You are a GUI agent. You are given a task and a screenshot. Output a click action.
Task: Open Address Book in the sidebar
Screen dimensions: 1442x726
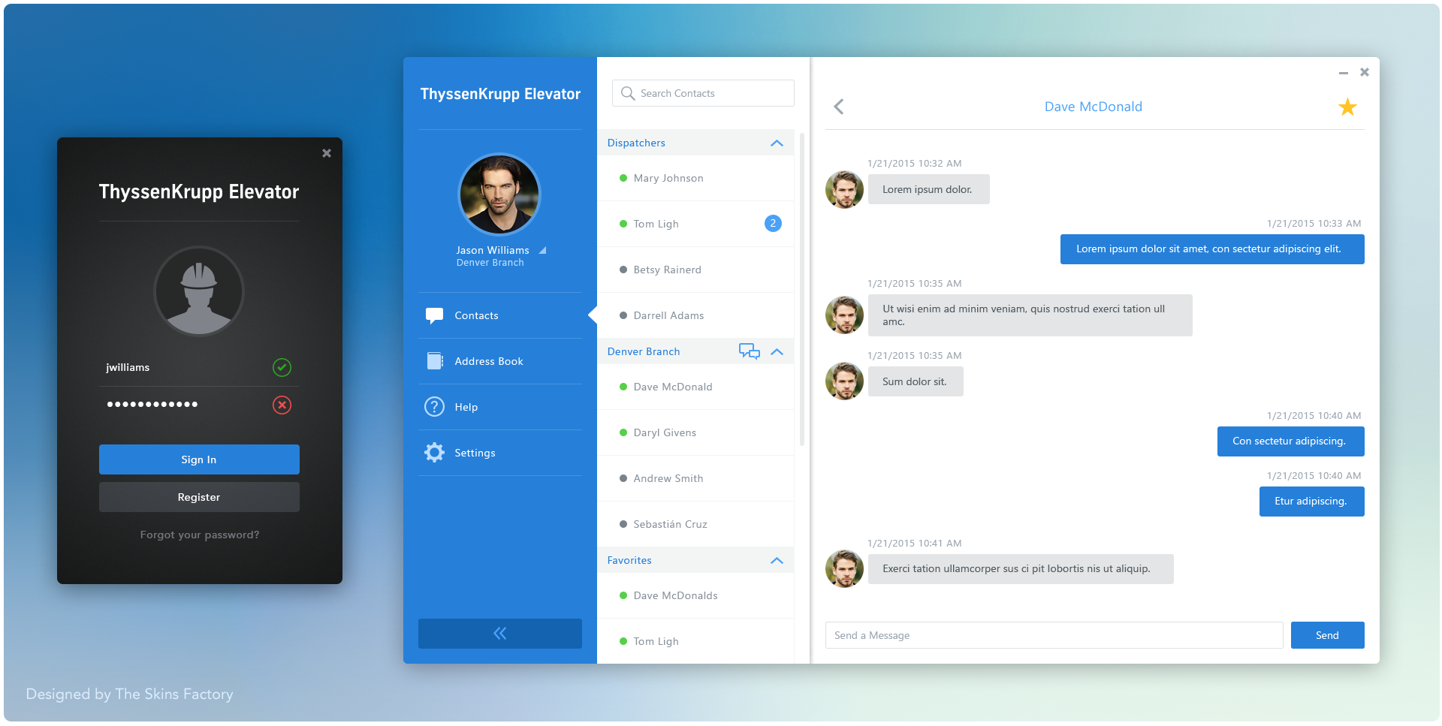tap(500, 361)
